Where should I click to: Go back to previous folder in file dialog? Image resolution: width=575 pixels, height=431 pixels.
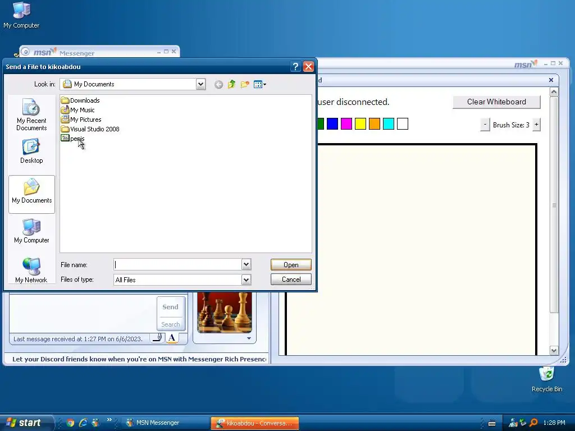tap(218, 85)
